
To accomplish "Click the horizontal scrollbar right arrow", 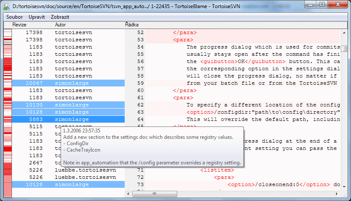I will click(337, 194).
